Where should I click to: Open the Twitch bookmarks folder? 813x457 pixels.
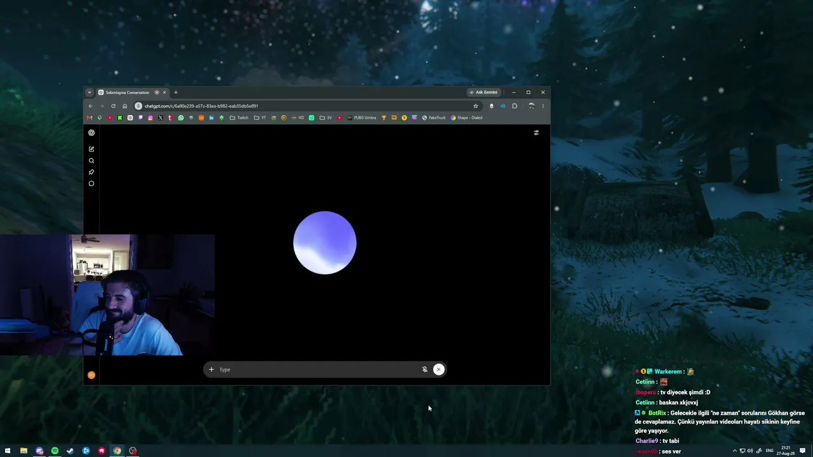[x=239, y=118]
